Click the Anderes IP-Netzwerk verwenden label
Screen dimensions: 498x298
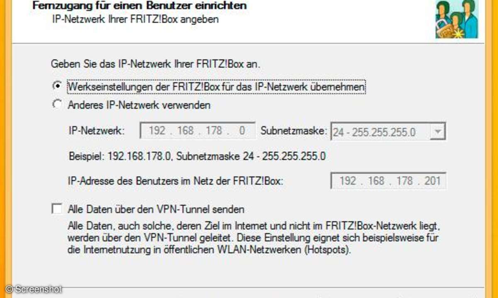tap(139, 105)
